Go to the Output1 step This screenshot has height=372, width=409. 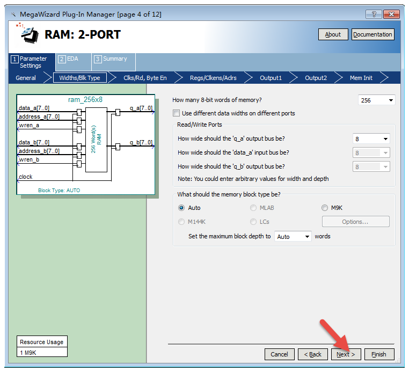coord(271,78)
